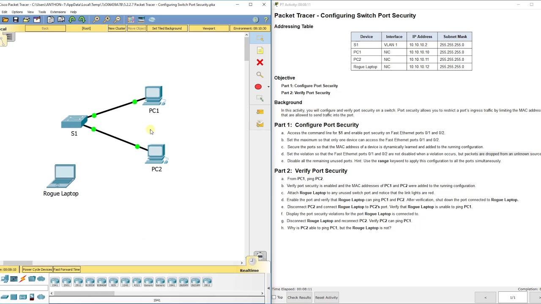Open the Packet Tracer help question mark

(x=266, y=20)
